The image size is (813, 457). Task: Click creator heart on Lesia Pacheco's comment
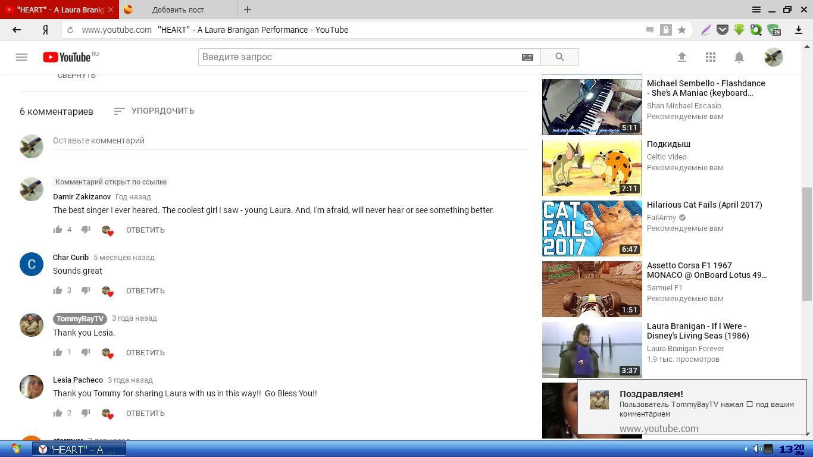[107, 414]
